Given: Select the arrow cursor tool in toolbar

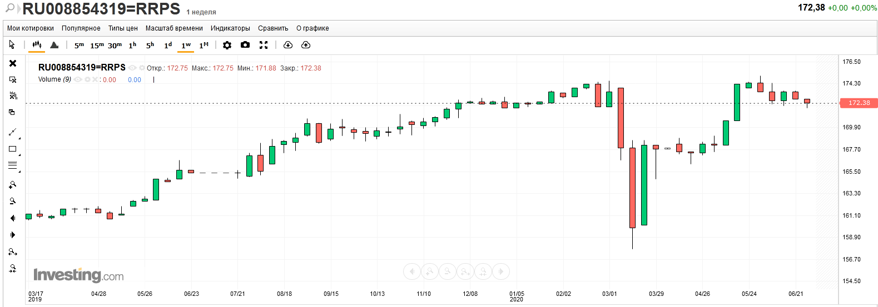Looking at the screenshot, I should (x=12, y=44).
